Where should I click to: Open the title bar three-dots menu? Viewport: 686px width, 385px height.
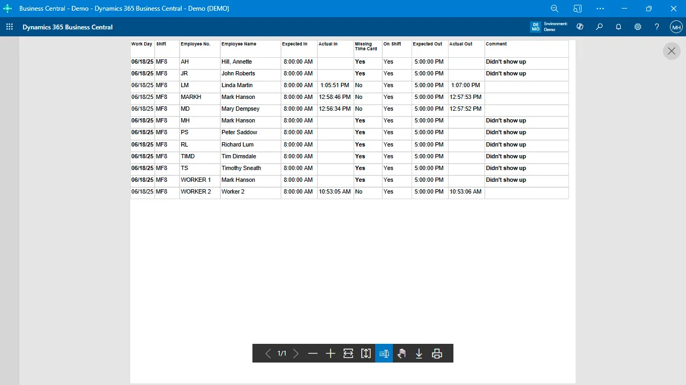[x=600, y=9]
